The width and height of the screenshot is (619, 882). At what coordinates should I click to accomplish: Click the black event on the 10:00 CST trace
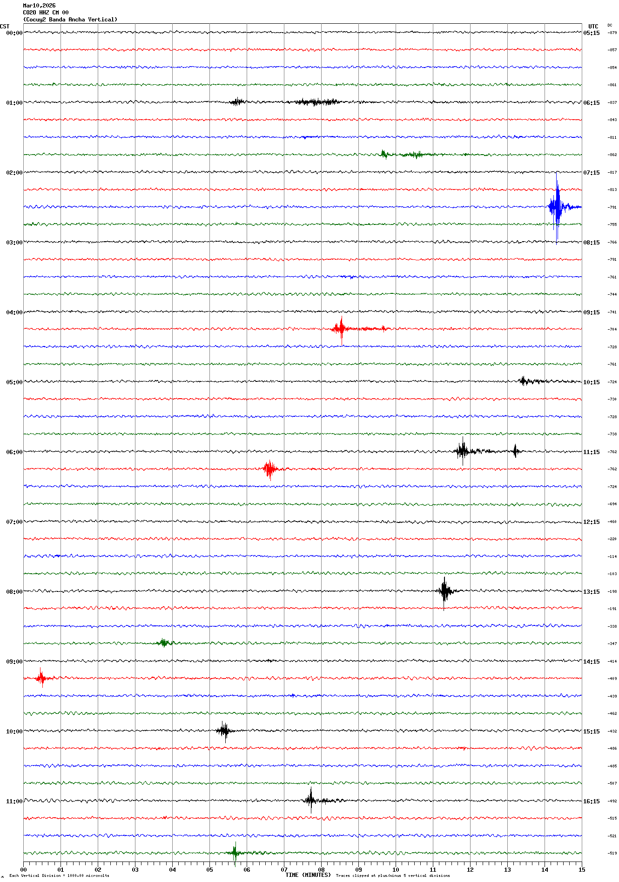pos(224,731)
